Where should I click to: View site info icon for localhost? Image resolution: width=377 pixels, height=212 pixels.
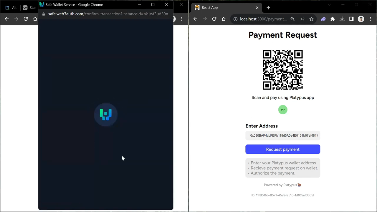[x=235, y=19]
